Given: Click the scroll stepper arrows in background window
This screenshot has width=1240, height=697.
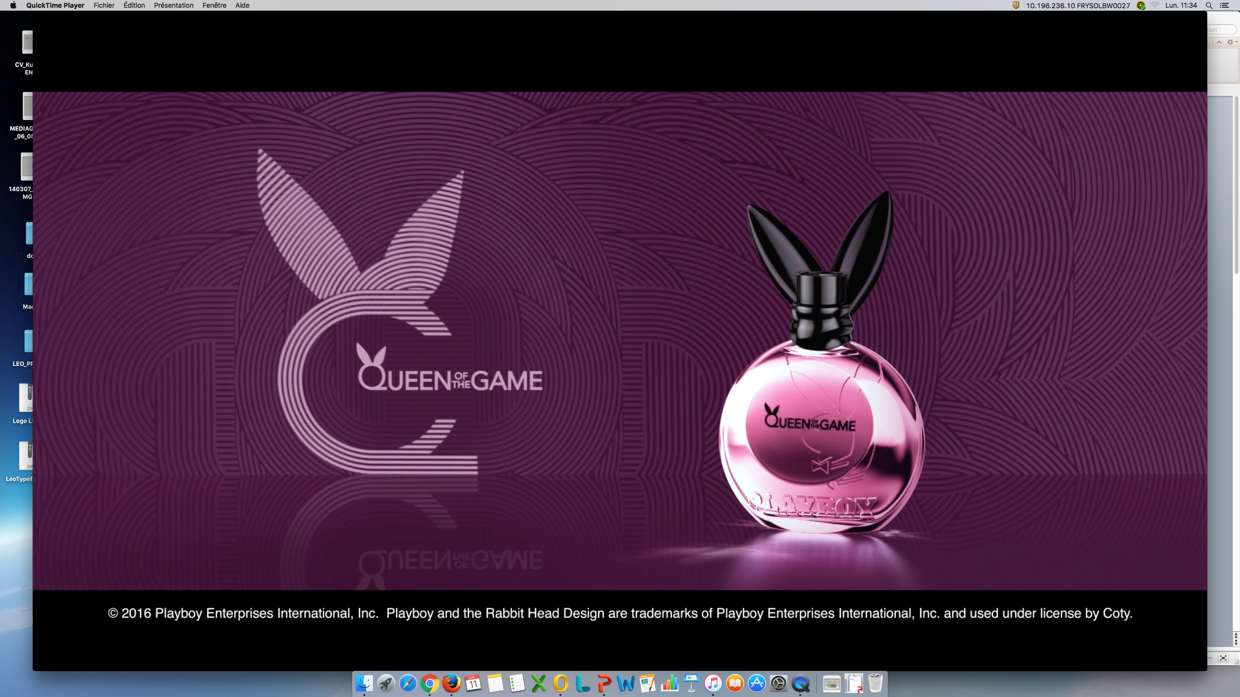Looking at the screenshot, I should (1236, 638).
